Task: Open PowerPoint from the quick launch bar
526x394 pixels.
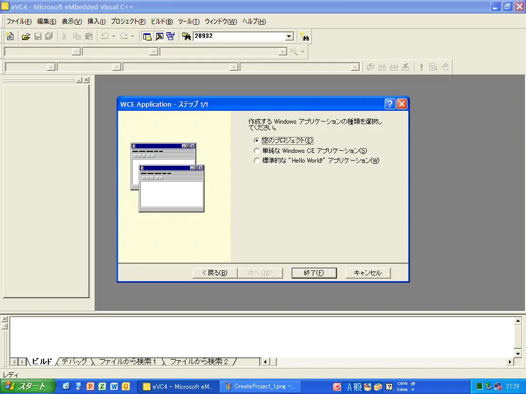Action: pos(90,387)
